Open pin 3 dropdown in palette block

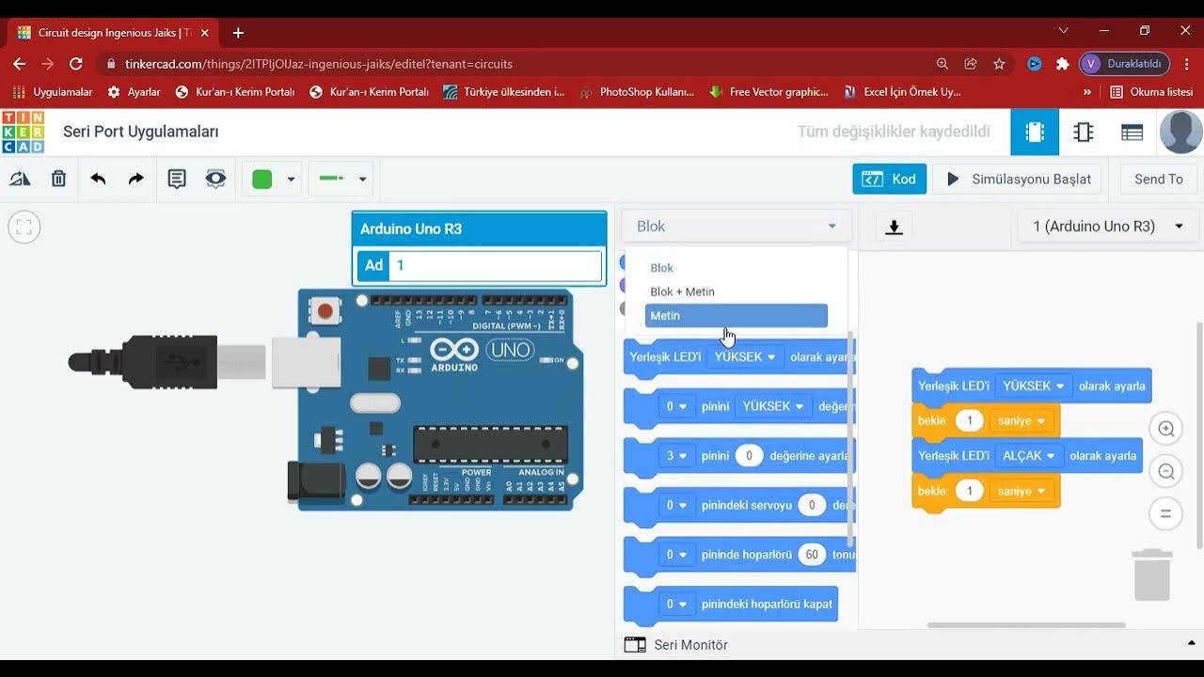tap(677, 455)
